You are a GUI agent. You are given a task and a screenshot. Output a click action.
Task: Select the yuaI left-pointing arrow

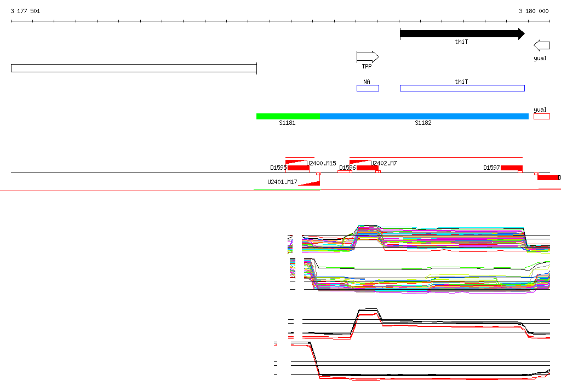tap(541, 45)
